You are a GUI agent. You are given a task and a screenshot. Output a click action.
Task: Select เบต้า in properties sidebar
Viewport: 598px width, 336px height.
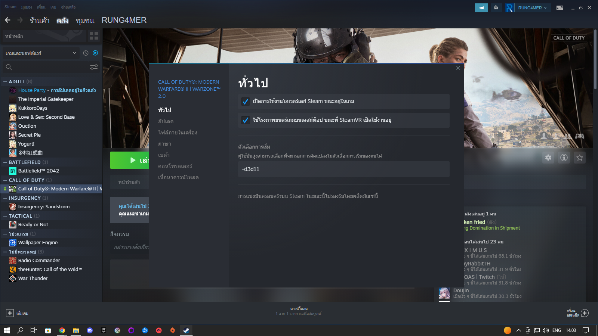pos(164,155)
